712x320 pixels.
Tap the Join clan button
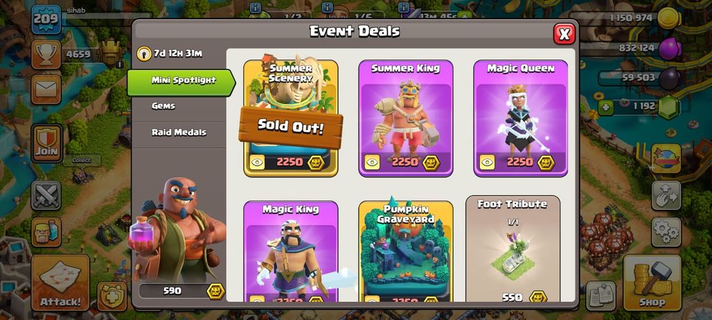coord(46,143)
